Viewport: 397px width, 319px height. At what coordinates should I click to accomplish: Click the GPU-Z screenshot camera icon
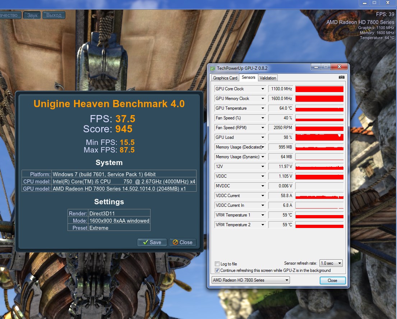(x=341, y=77)
